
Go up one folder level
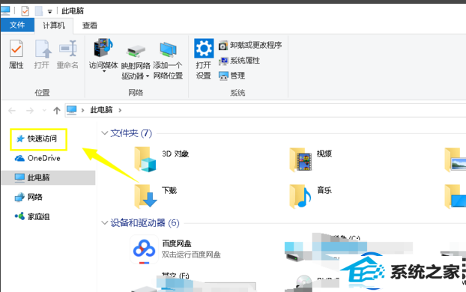pos(57,111)
